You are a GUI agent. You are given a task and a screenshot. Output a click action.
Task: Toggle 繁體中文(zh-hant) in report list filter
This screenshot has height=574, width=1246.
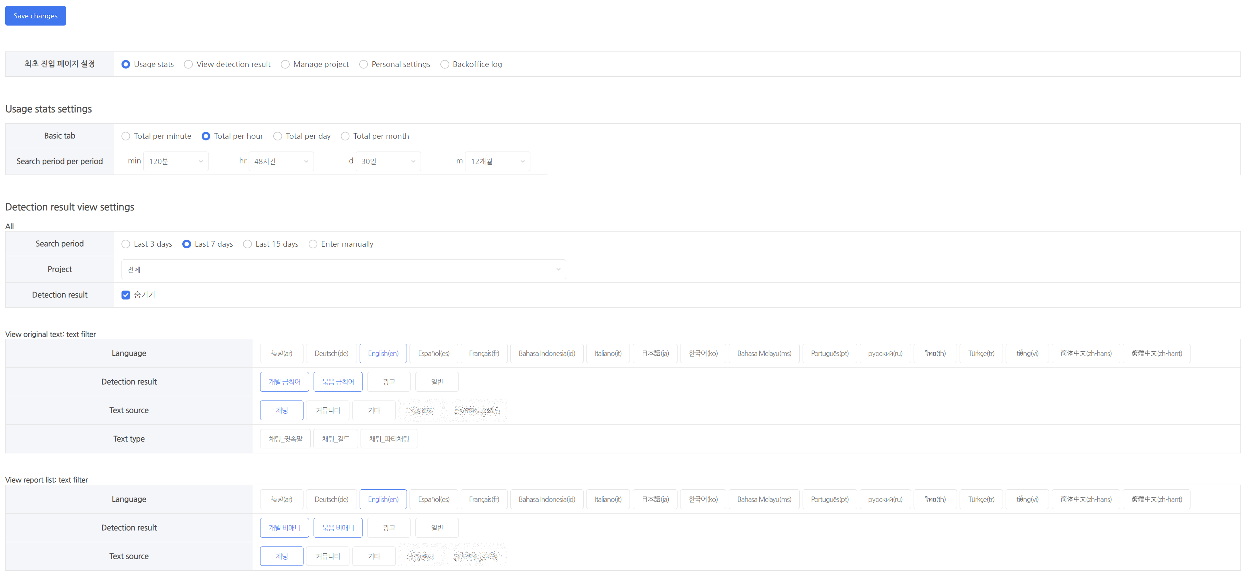tap(1157, 499)
